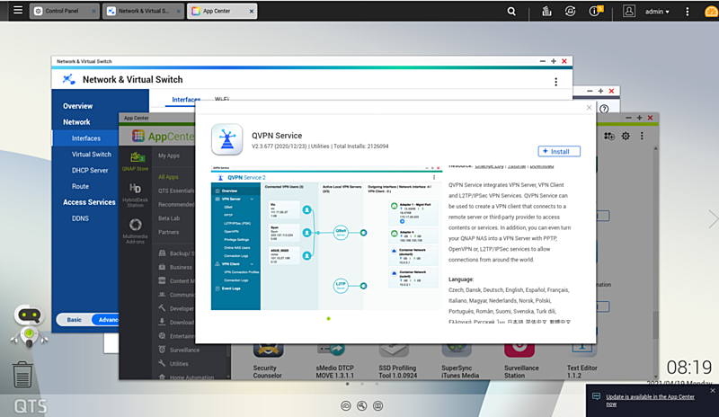Select the green screenshot pagination dot
Image resolution: width=719 pixels, height=417 pixels.
pyautogui.click(x=328, y=318)
